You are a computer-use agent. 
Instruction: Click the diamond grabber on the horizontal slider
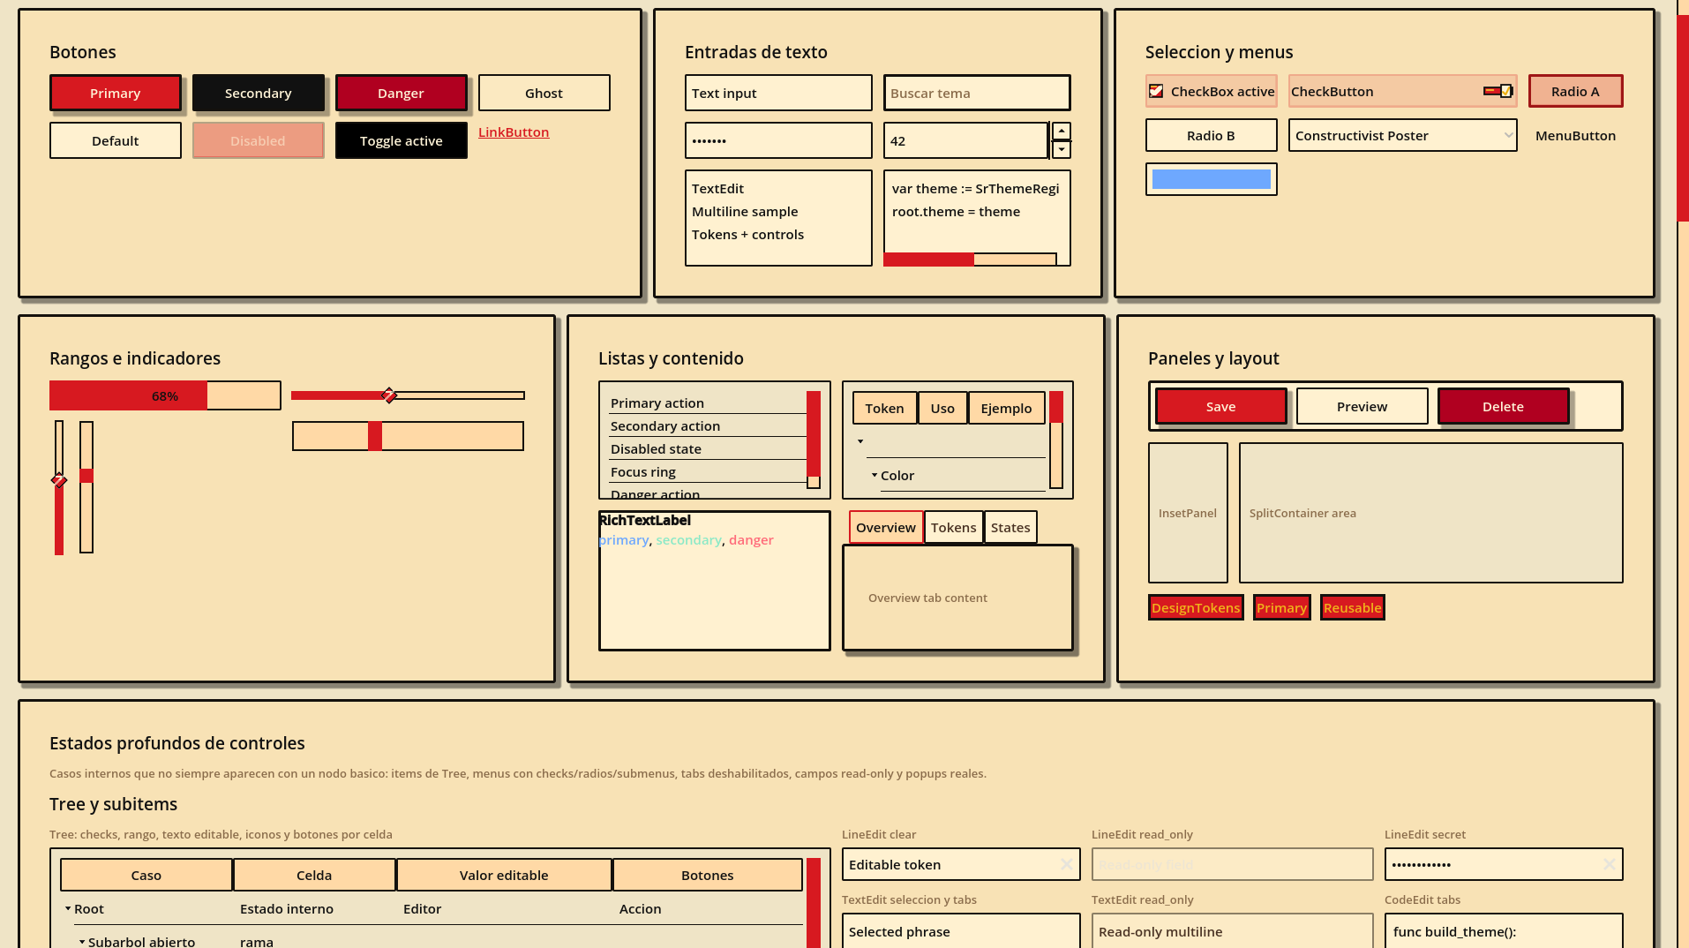click(x=389, y=395)
